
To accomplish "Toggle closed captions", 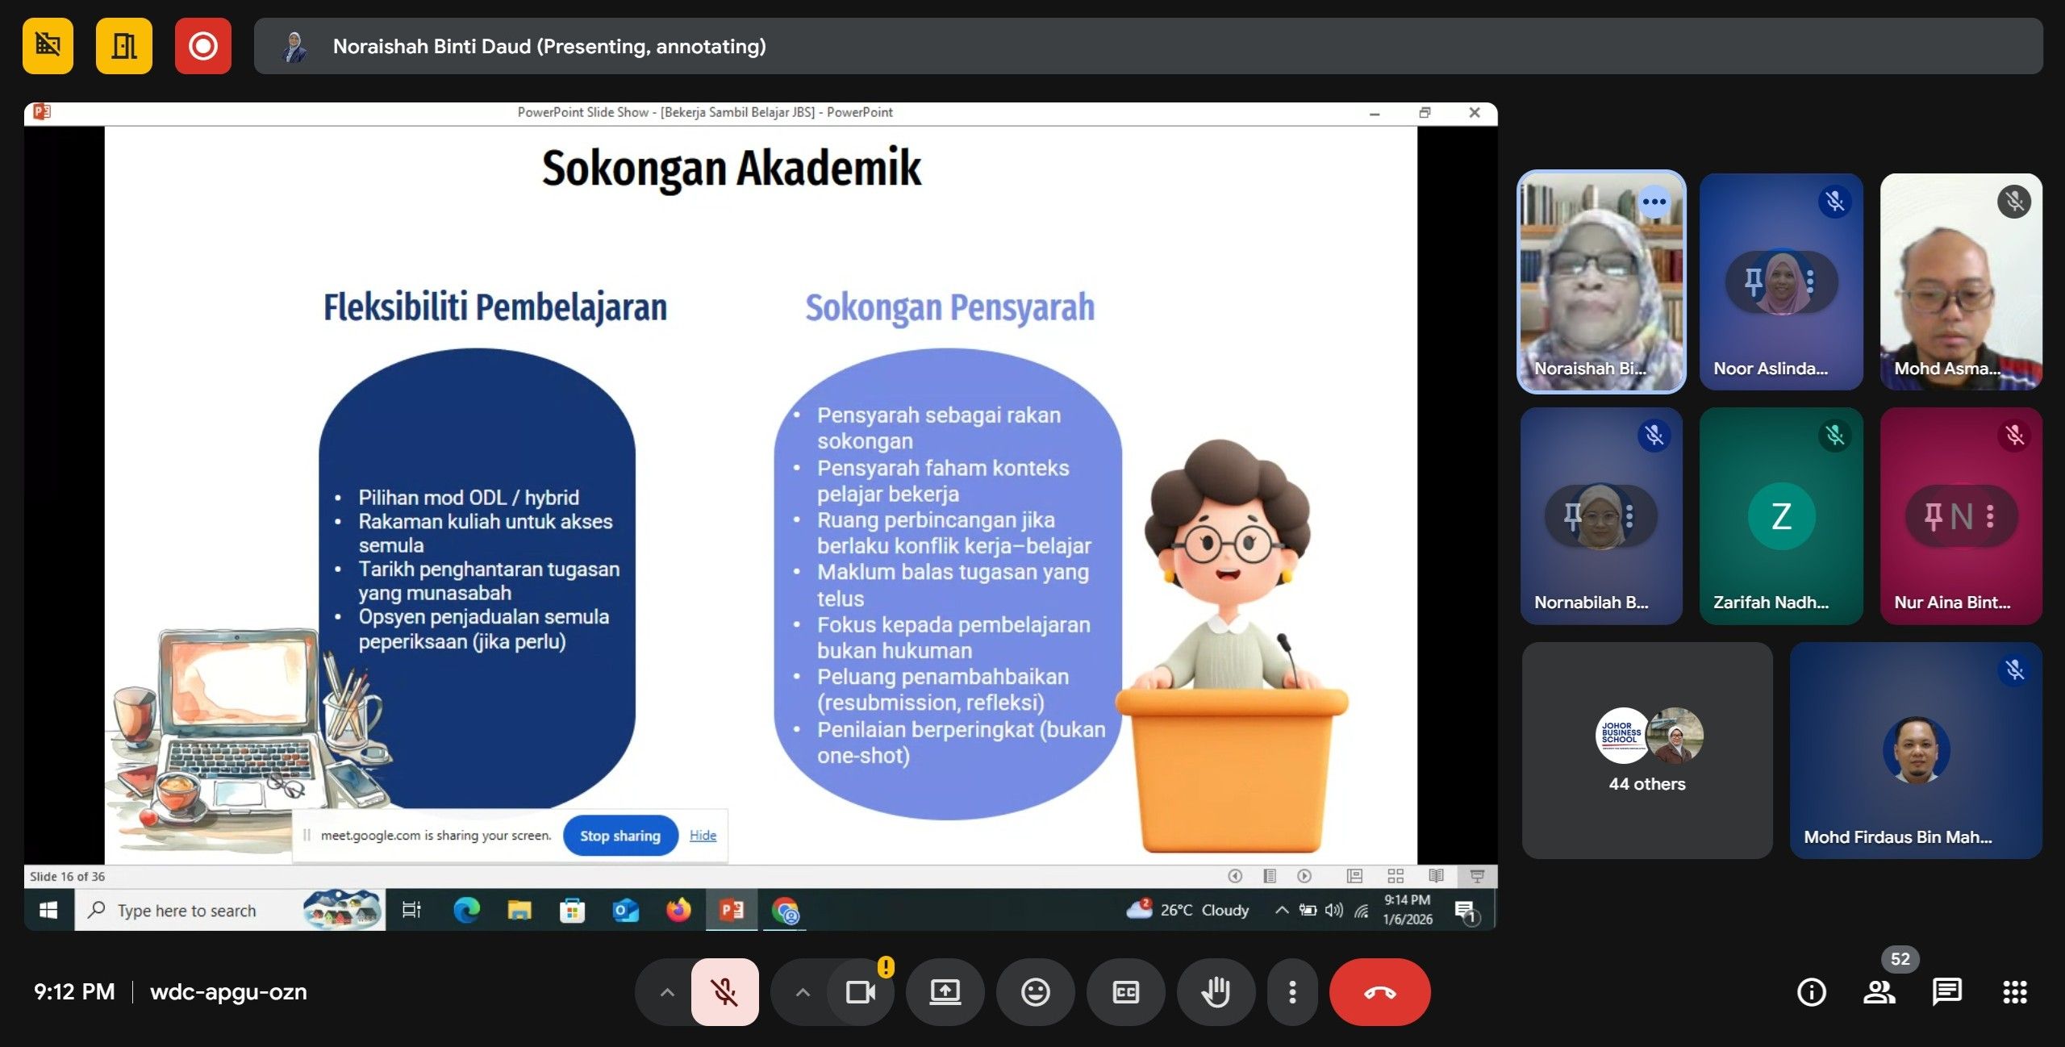I will tap(1125, 991).
